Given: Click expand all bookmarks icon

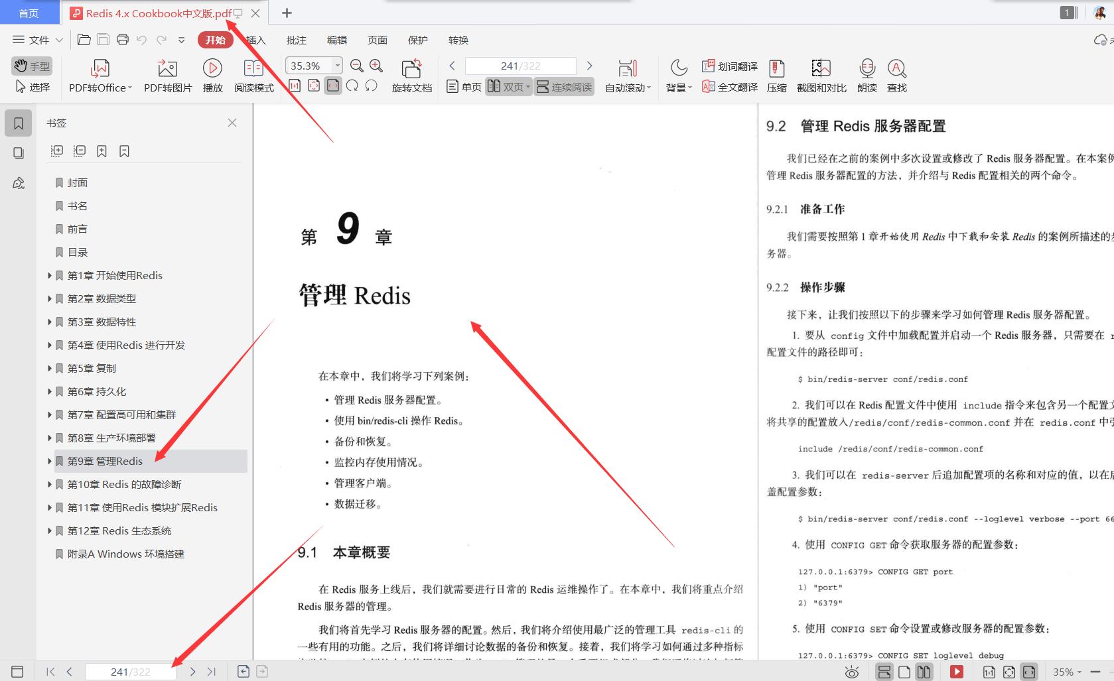Looking at the screenshot, I should [57, 151].
